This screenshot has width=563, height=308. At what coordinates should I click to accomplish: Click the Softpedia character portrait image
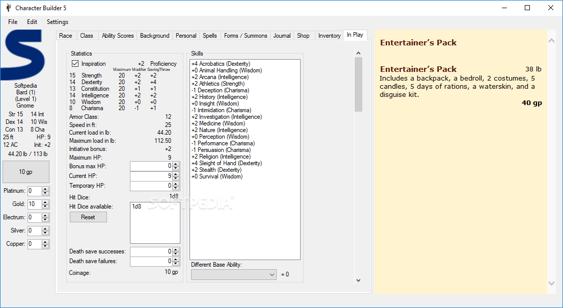[x=23, y=55]
